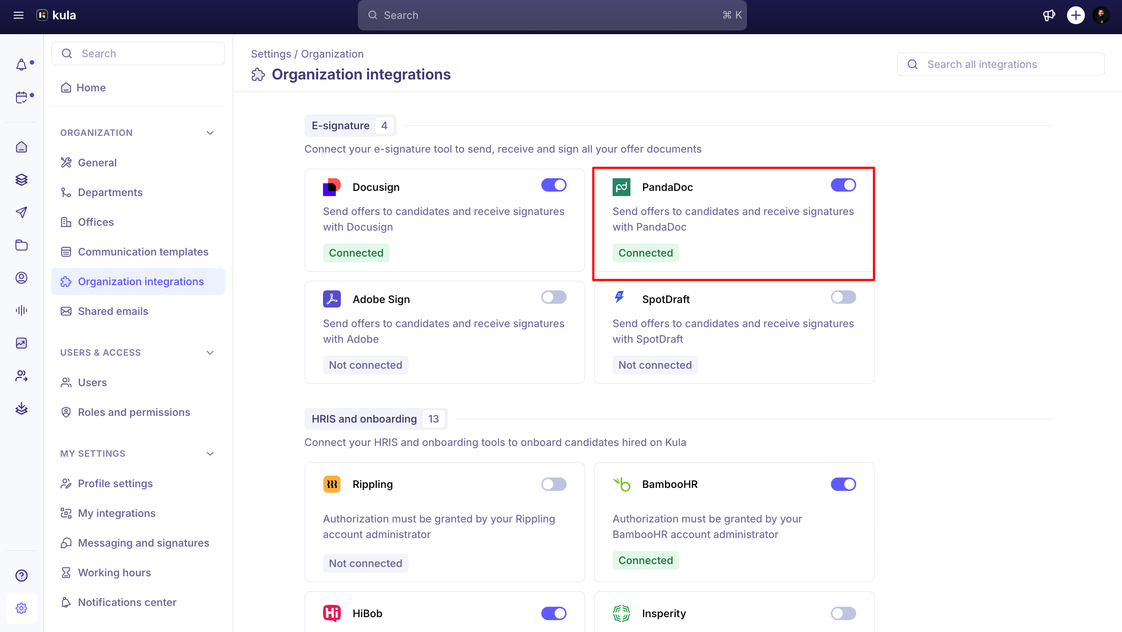Select the folder icon in the left rail
This screenshot has width=1122, height=632.
point(21,245)
